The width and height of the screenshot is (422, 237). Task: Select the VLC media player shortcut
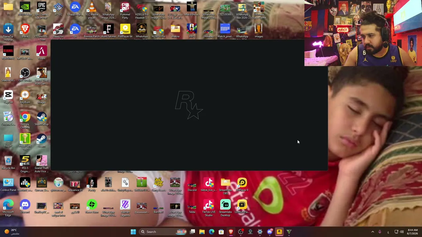tap(92, 10)
